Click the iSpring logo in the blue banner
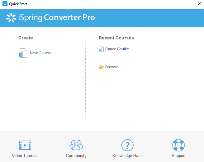Viewport: 204px width, 162px height. [x=12, y=18]
